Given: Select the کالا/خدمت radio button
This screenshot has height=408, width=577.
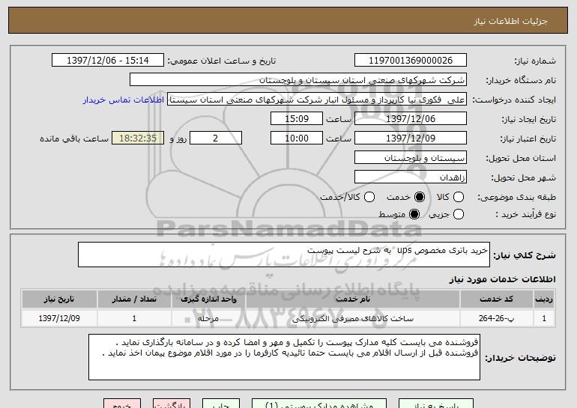Looking at the screenshot, I should click(x=369, y=197).
